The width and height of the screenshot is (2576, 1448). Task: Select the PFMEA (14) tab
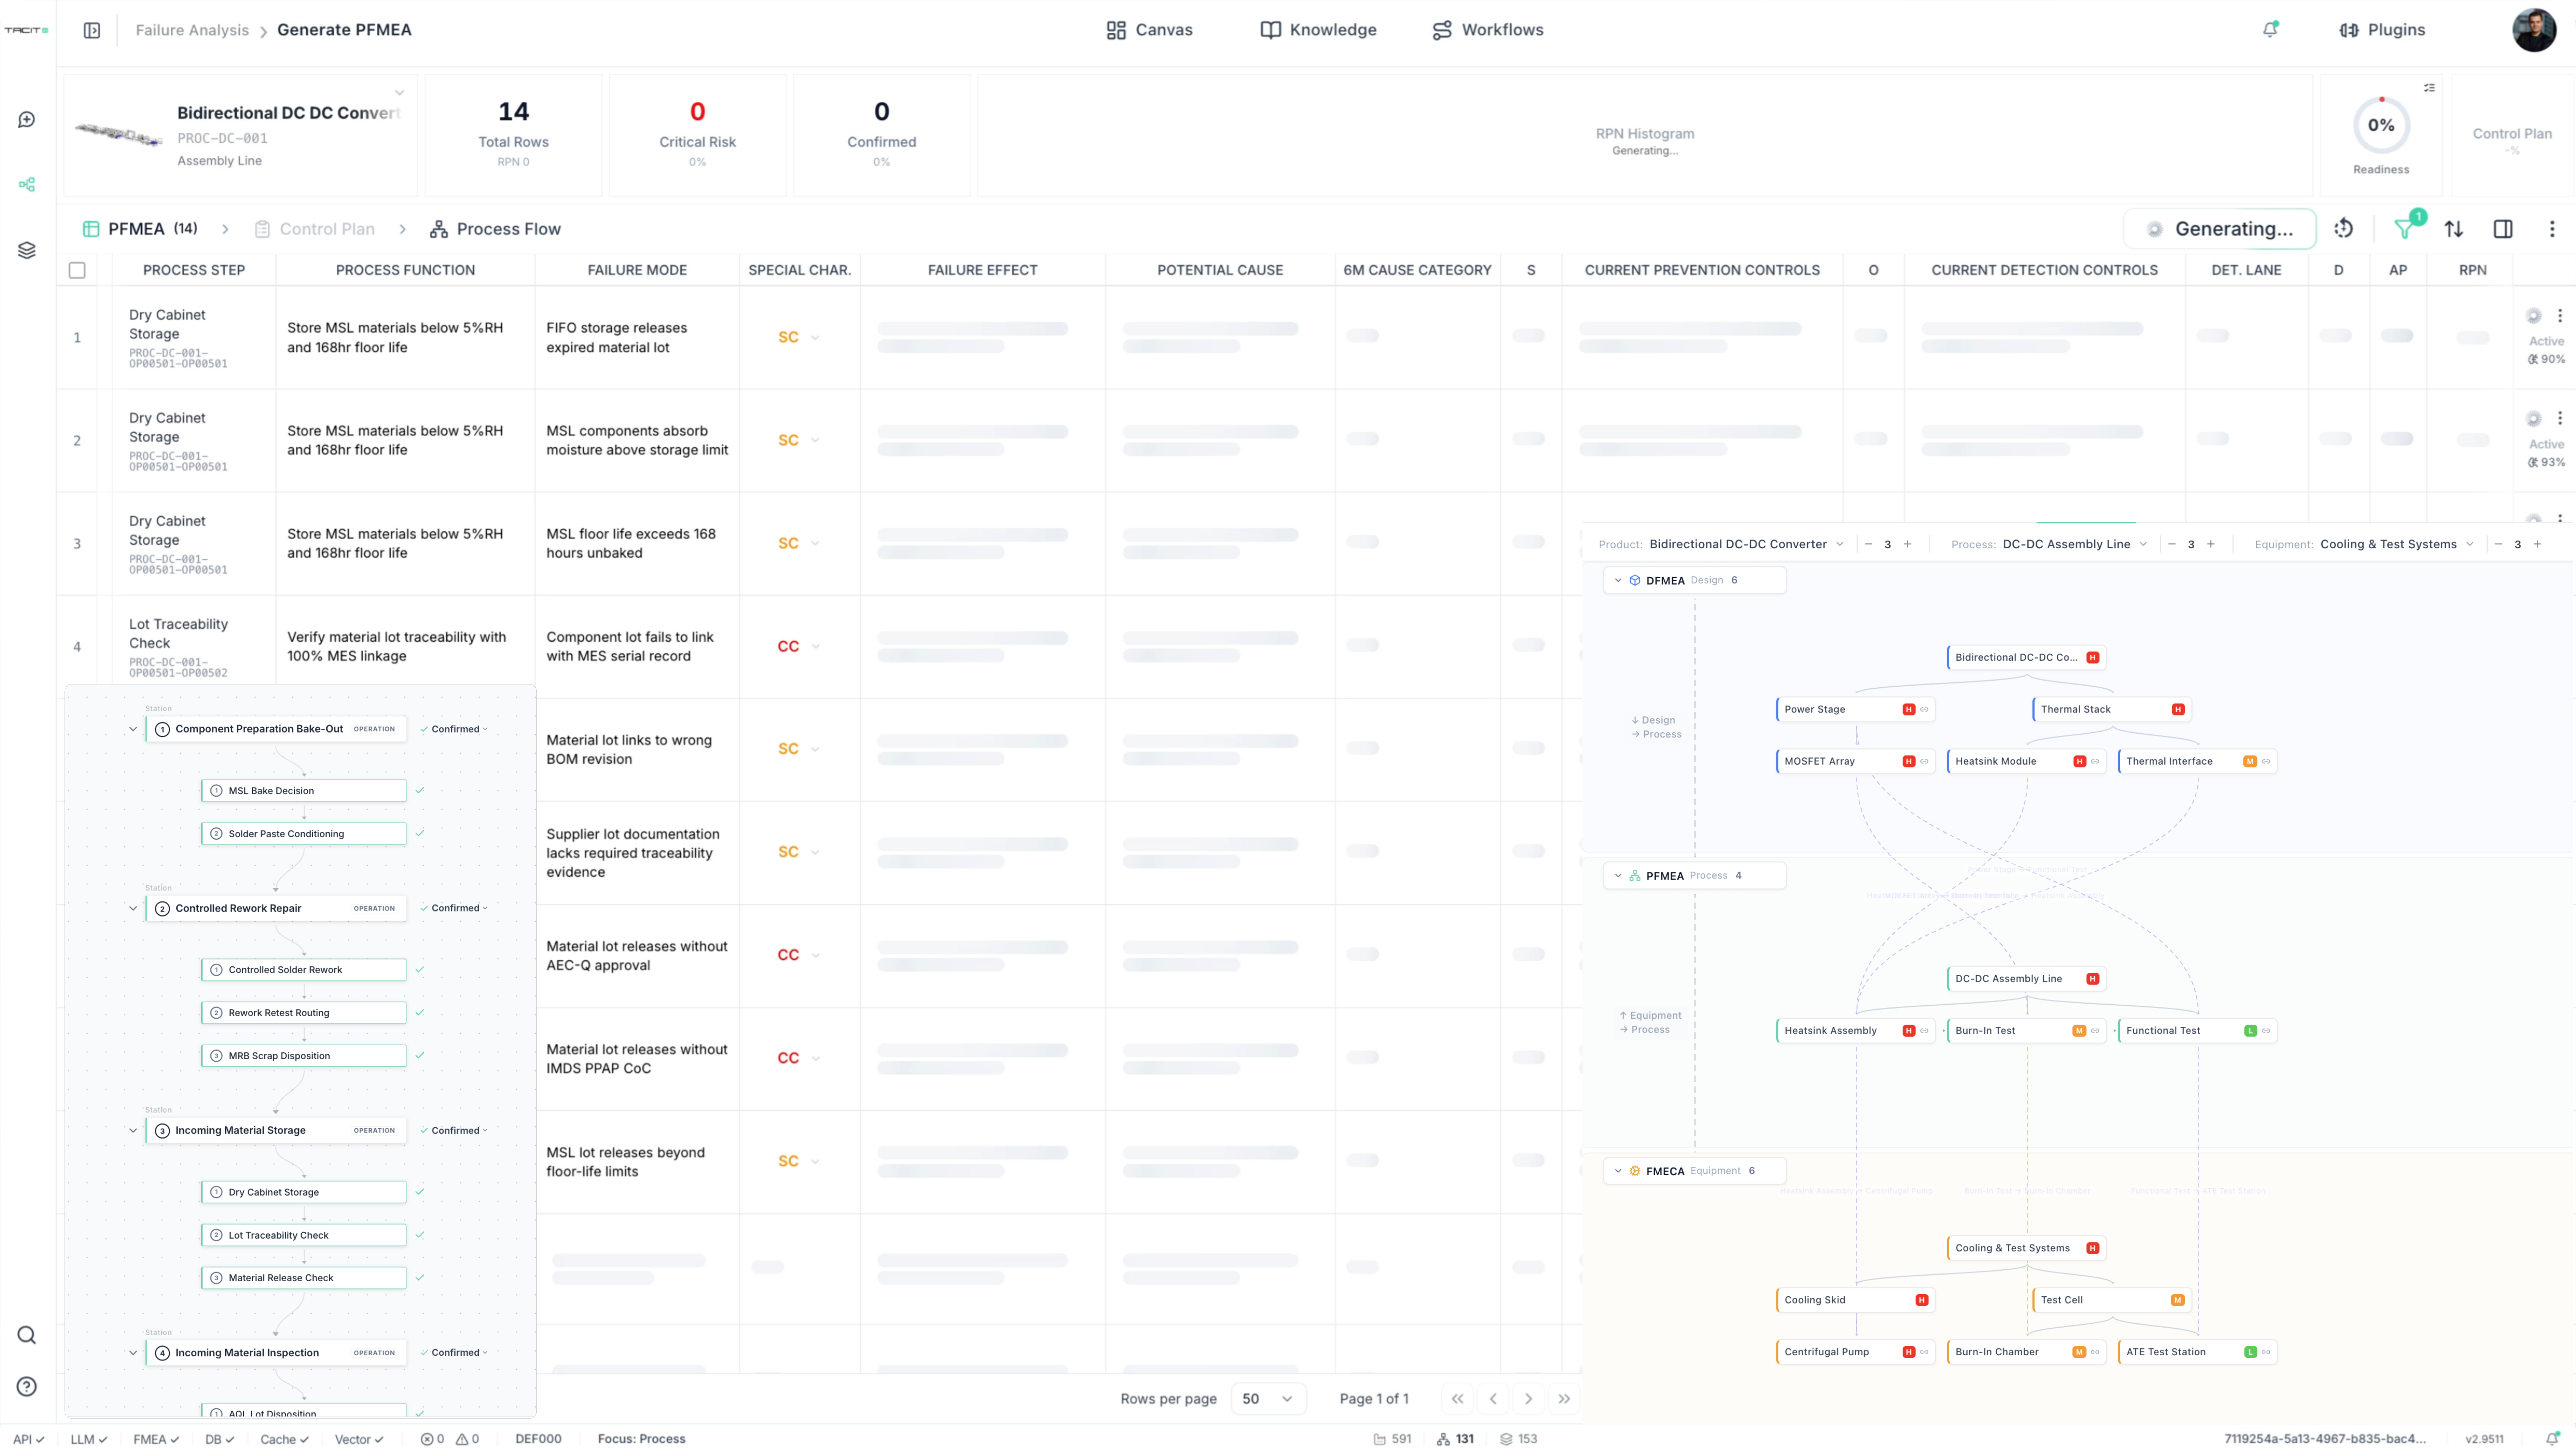[140, 229]
